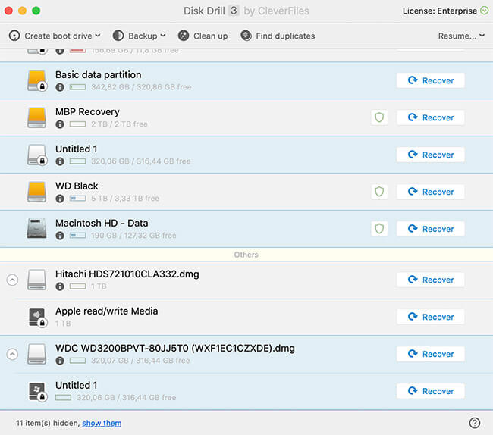The image size is (493, 435).
Task: Click the Find duplicates globe icon
Action: (246, 36)
